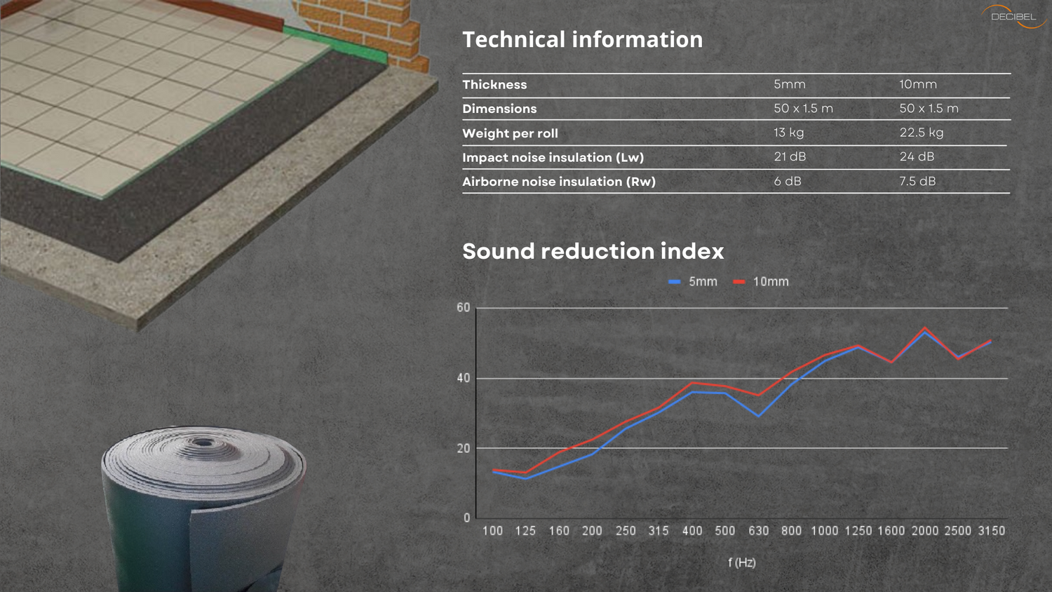Click the '0' y-axis label
The height and width of the screenshot is (592, 1052).
click(x=467, y=518)
